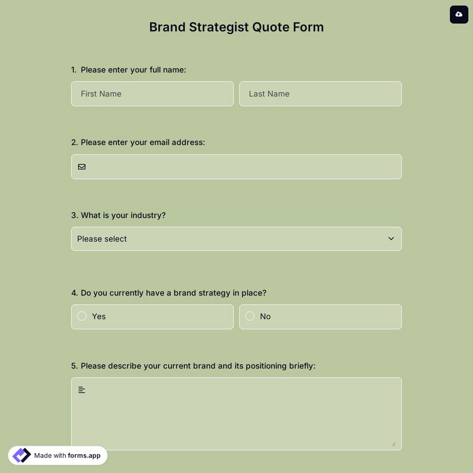Click the resize handle on the description box

point(394,444)
